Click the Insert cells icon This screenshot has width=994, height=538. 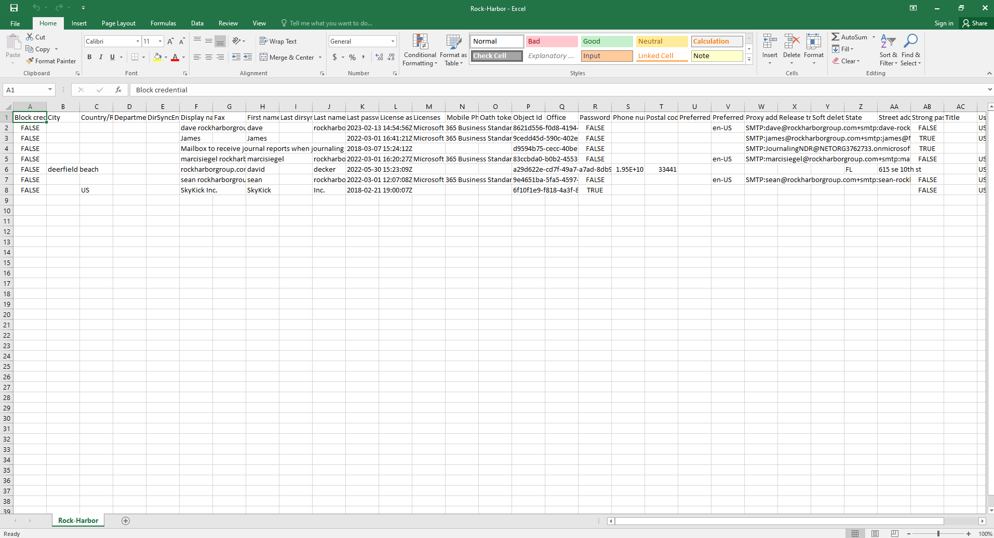click(x=770, y=42)
